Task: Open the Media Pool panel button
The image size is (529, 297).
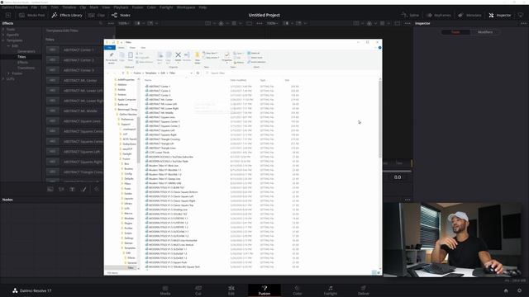Action: click(x=31, y=15)
